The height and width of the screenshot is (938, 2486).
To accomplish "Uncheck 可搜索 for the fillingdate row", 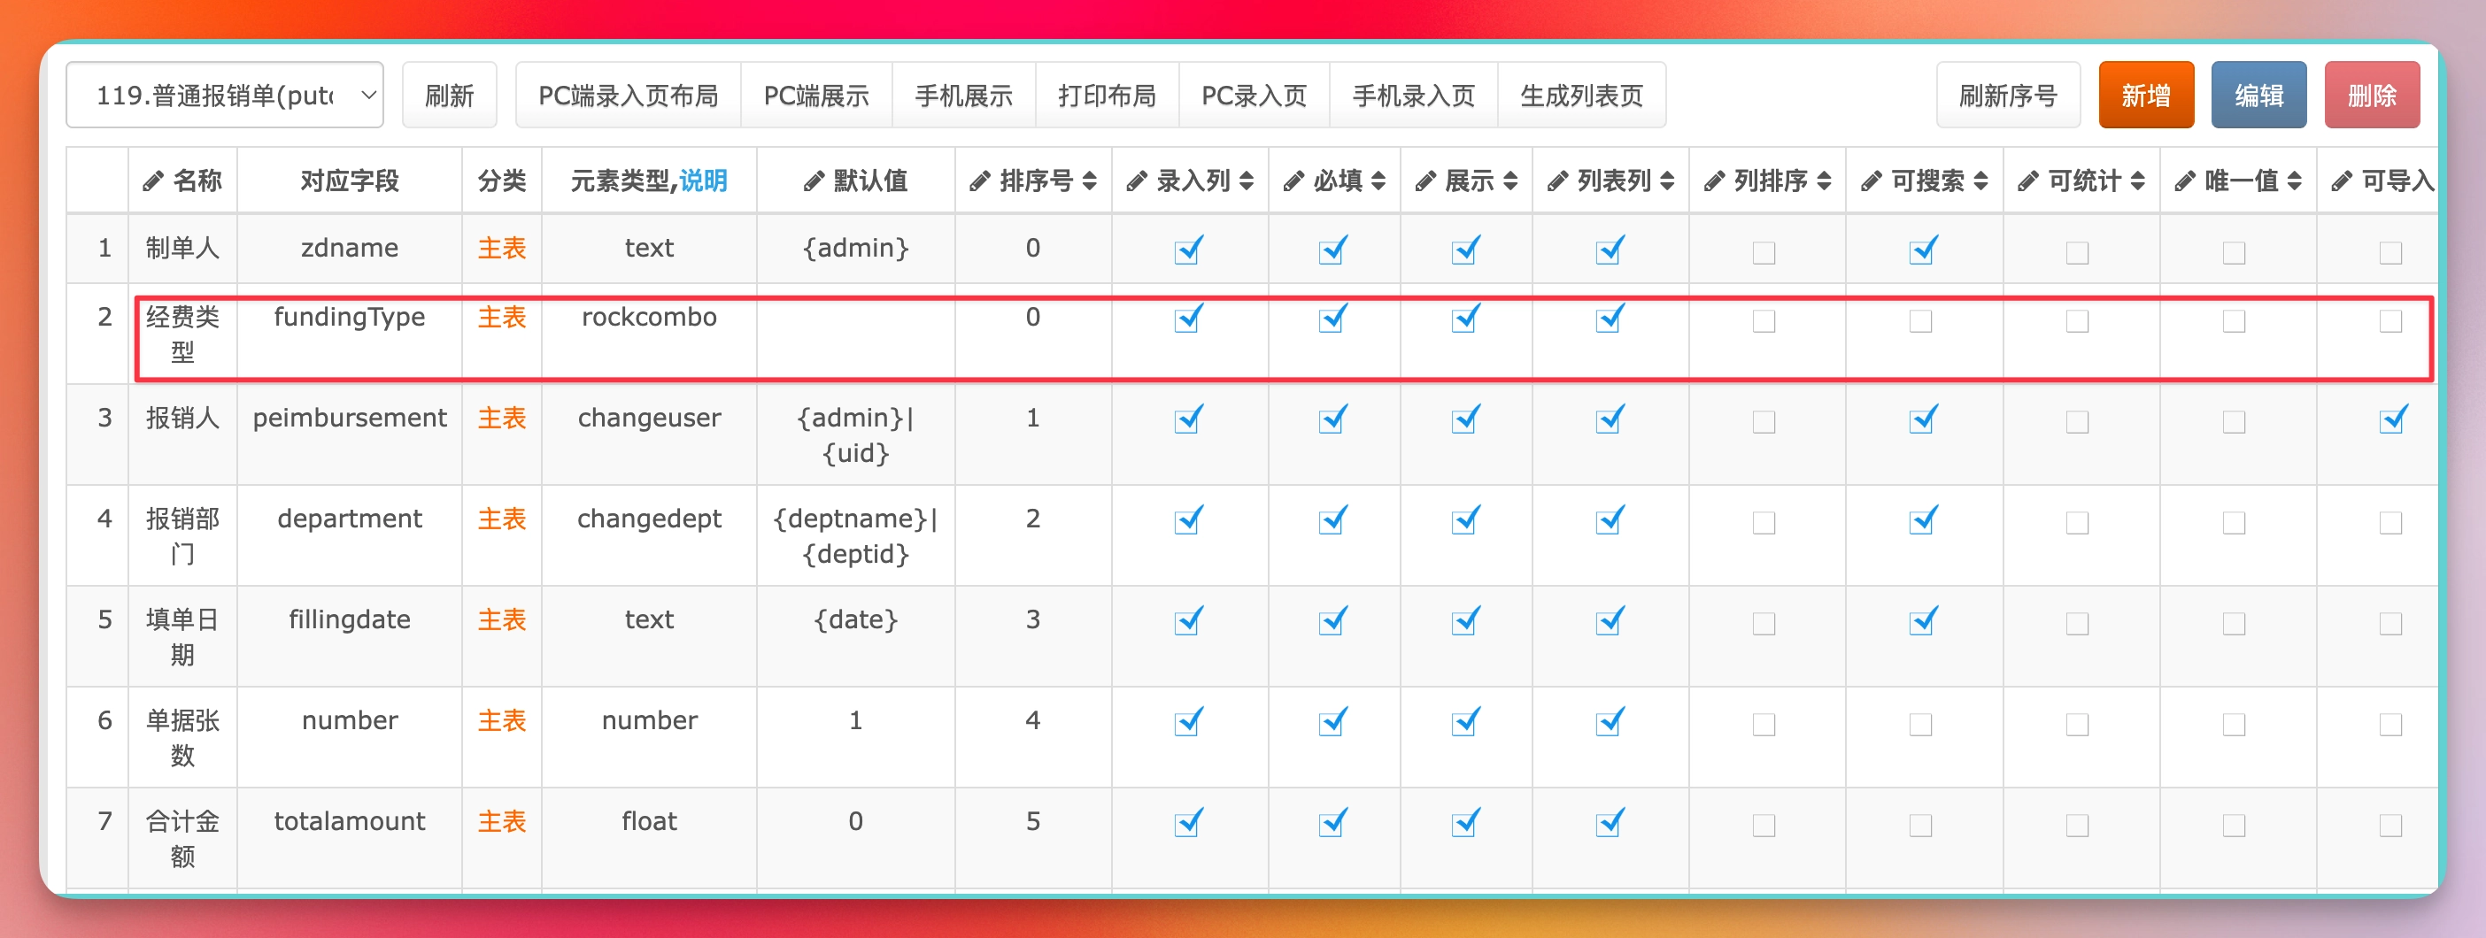I will pyautogui.click(x=1922, y=622).
